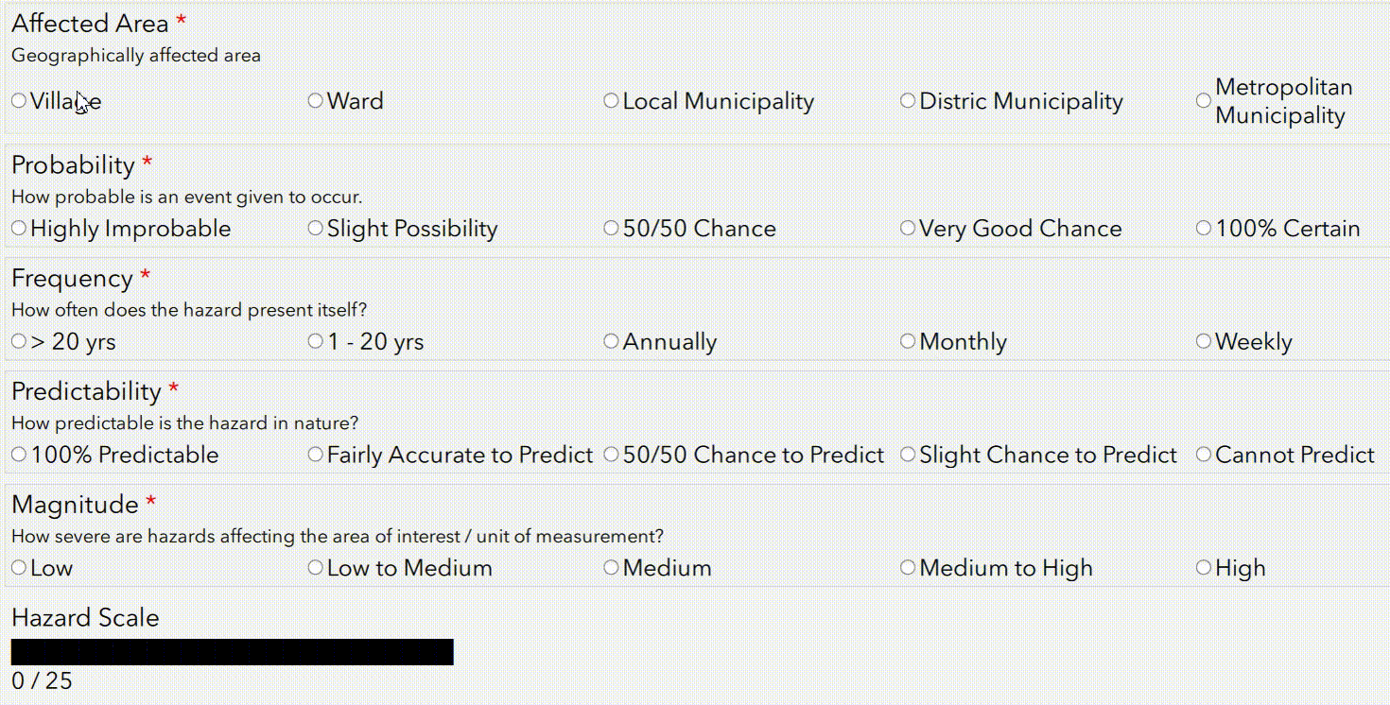The width and height of the screenshot is (1390, 705).
Task: Select Low magnitude radio button
Action: pos(19,568)
